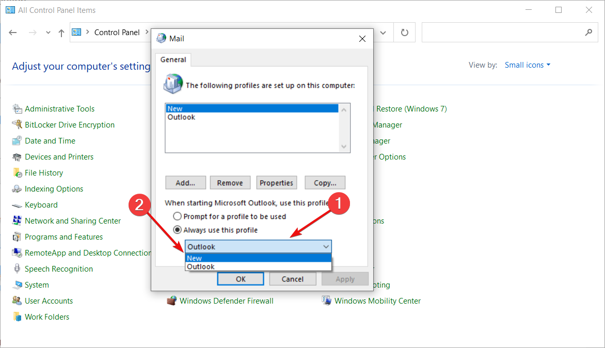Select the 'New' profile in the list
Screen dimensions: 605x348
click(252, 108)
